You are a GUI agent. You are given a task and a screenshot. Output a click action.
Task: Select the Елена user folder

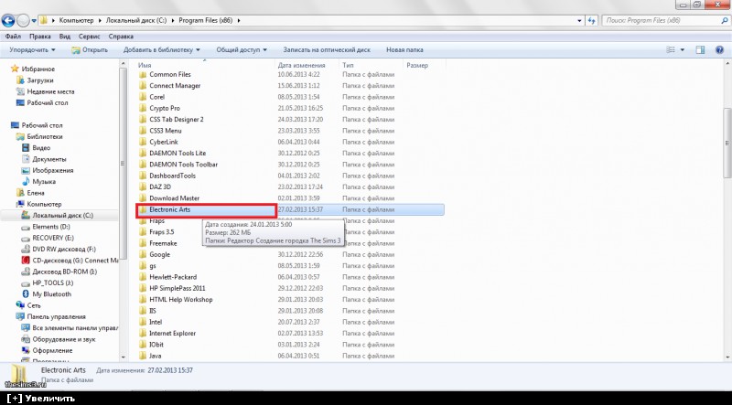[36, 193]
